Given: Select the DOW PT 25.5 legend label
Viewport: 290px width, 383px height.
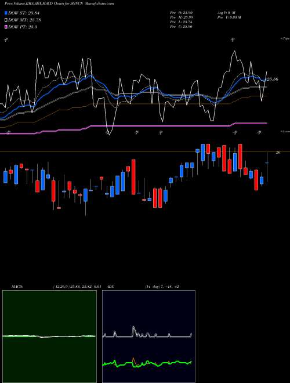Looking at the screenshot, I should pos(23,27).
